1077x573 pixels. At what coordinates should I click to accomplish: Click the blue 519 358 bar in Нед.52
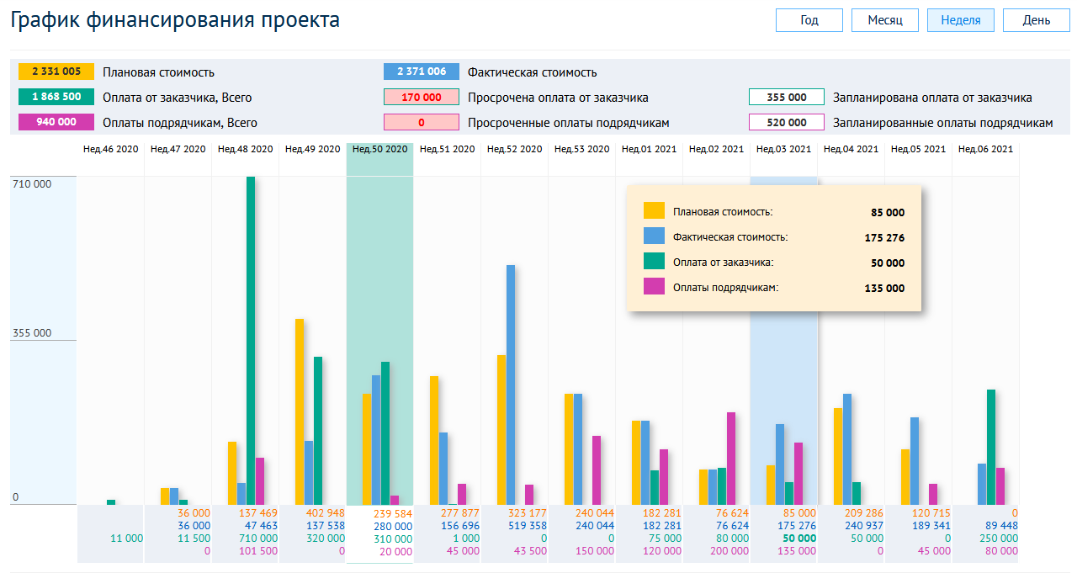(511, 385)
